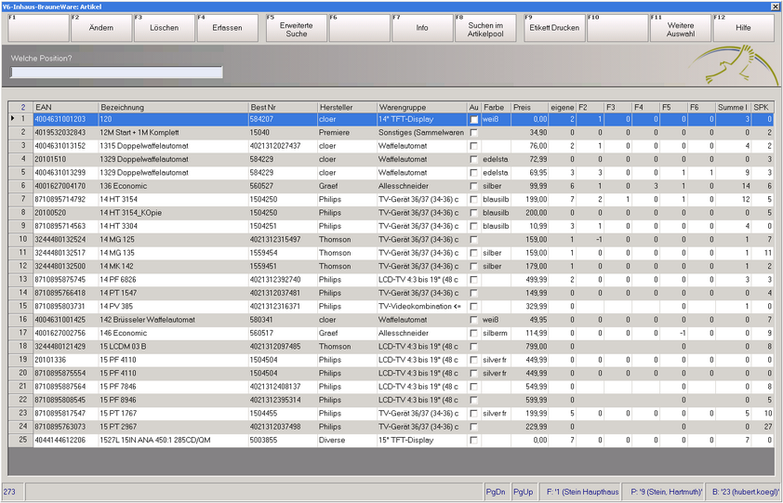783x503 pixels.
Task: Open Erfassen with the F4 button
Action: (228, 28)
